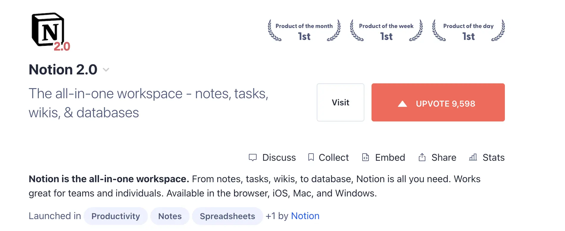Select the Productivity topic tag
This screenshot has height=231, width=565.
point(116,216)
